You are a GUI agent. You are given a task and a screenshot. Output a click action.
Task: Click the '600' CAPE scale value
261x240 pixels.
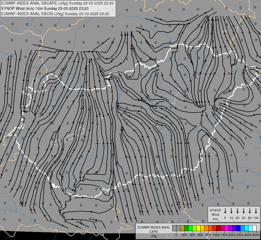[x=200, y=235]
